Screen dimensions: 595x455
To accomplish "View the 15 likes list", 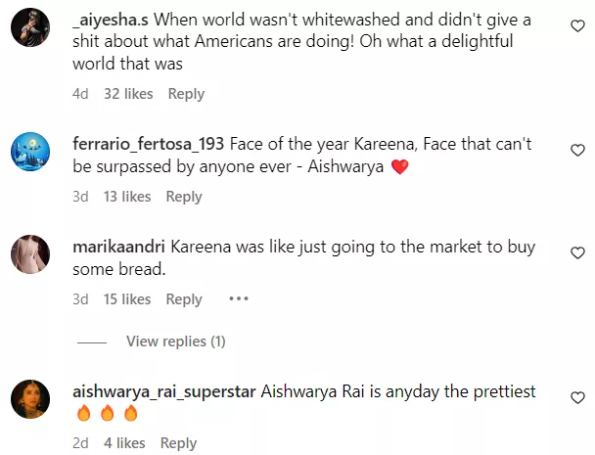I will click(x=126, y=299).
